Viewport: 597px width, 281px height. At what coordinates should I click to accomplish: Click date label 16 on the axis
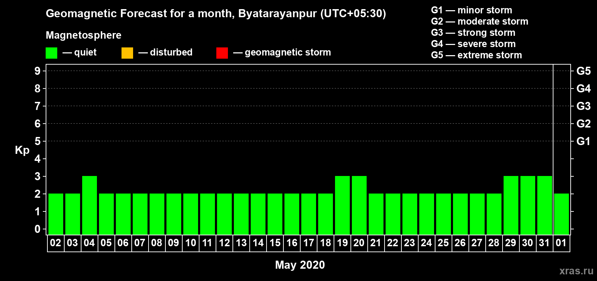pos(291,243)
